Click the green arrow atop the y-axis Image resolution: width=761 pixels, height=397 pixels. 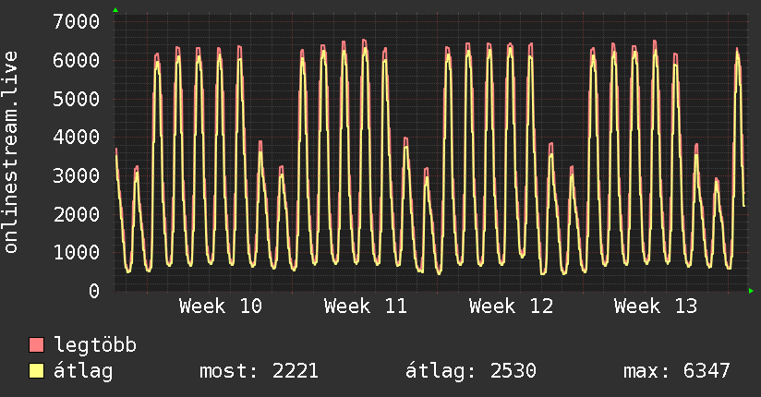pyautogui.click(x=115, y=10)
